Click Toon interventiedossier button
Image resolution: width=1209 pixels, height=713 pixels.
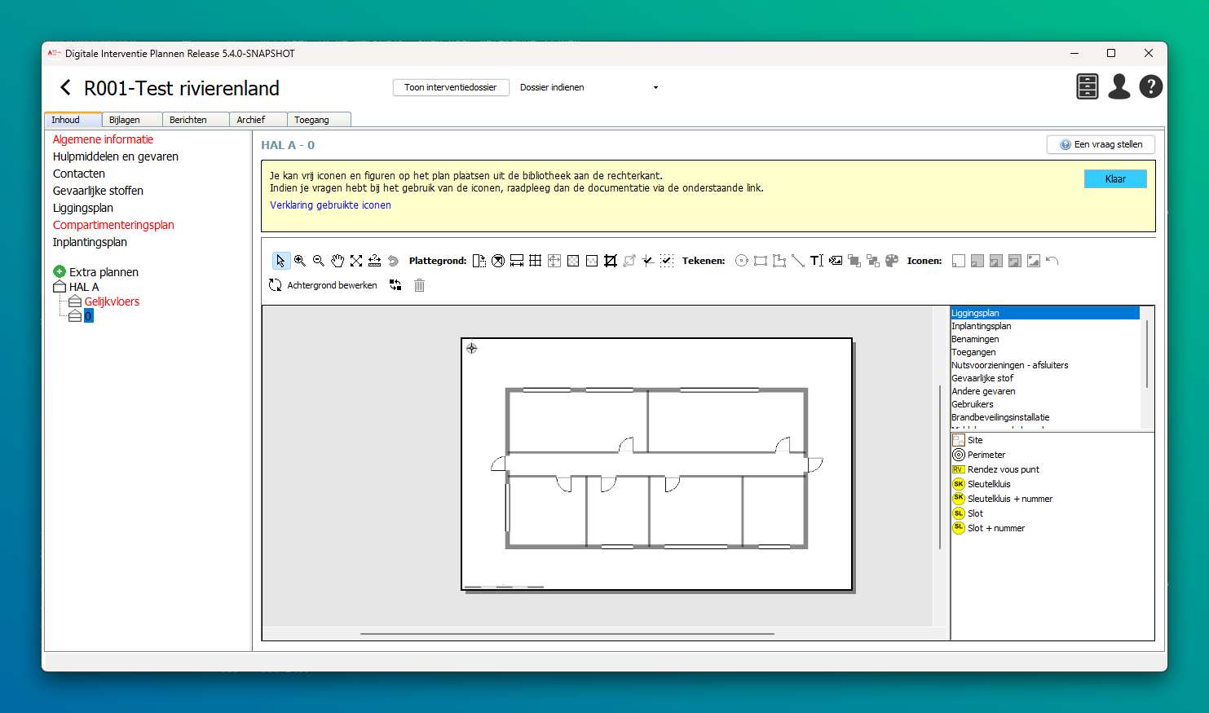(x=451, y=87)
